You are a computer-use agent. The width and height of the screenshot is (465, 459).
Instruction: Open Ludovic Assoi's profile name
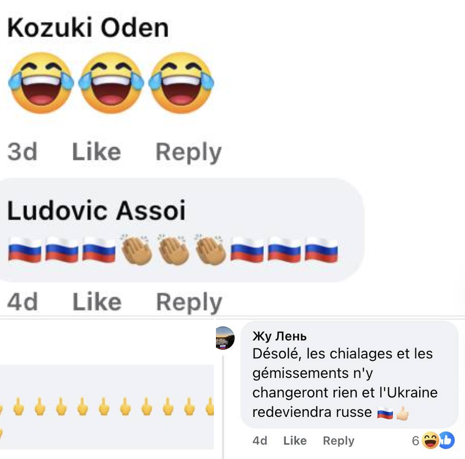coord(96,211)
